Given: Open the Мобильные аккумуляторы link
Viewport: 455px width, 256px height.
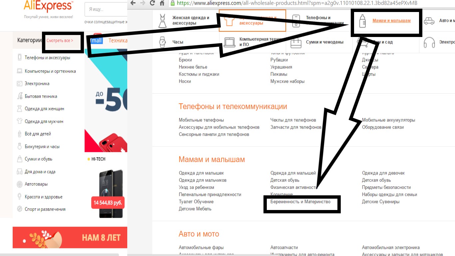Looking at the screenshot, I should coord(388,120).
